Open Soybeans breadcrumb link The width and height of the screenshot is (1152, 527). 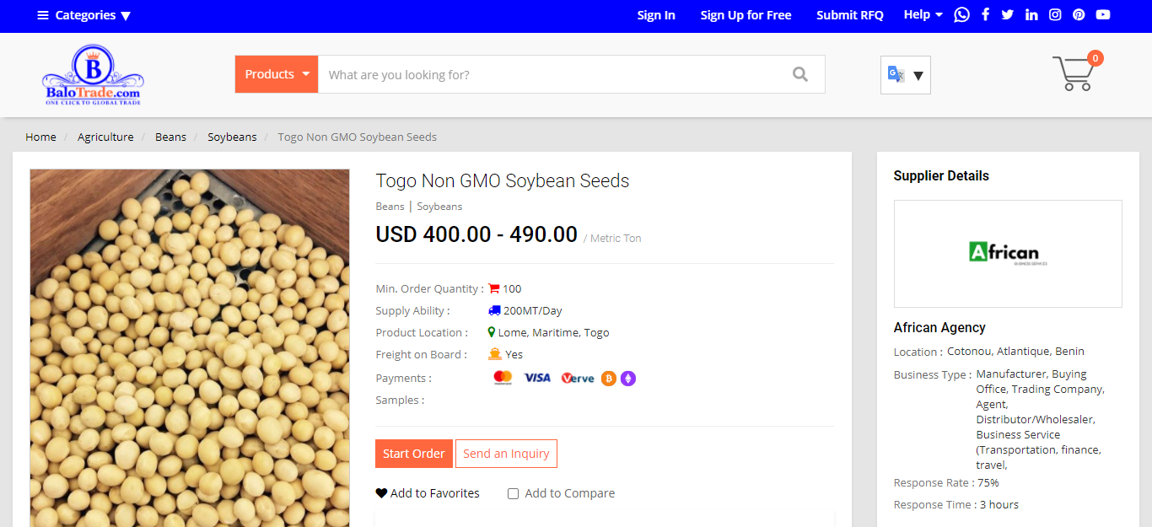[x=232, y=137]
